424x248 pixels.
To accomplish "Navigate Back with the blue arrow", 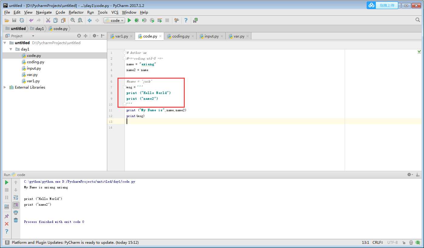I will [90, 20].
